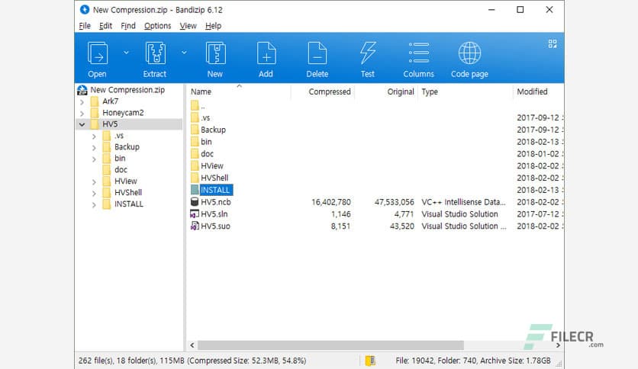This screenshot has height=369, width=638.
Task: Click the bin folder icon in file list
Action: pos(195,142)
